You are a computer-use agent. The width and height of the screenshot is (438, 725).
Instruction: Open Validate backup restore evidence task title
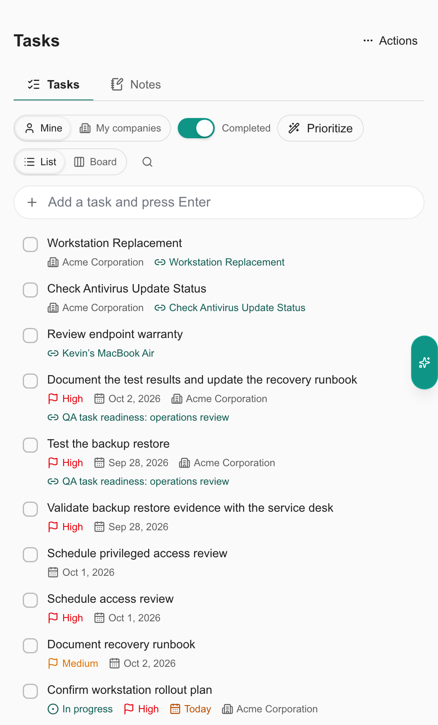point(190,508)
